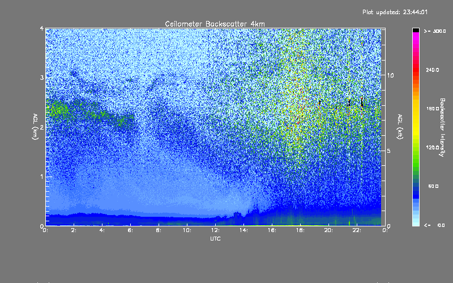Click the '4:' UTC hour tick label
Screen dimensions: 453x283
point(102,230)
